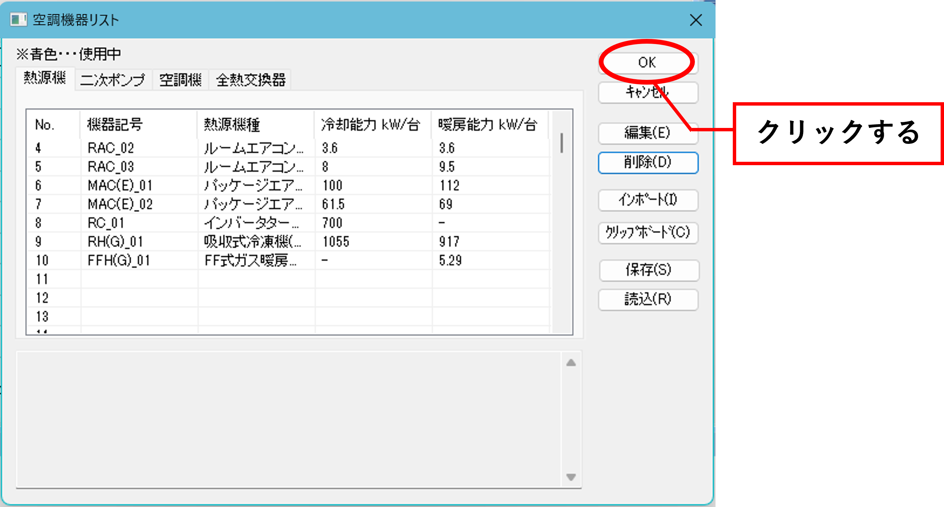Click the 削除(D) delete button

pyautogui.click(x=648, y=163)
